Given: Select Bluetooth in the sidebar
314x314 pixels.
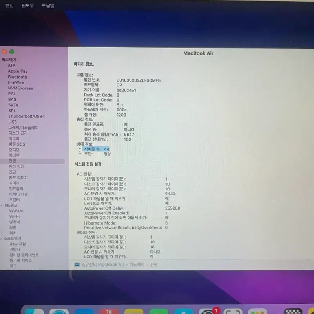Looking at the screenshot, I should click(x=17, y=77).
